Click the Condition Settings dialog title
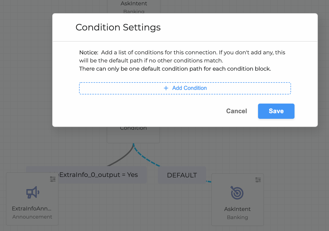 tap(118, 27)
